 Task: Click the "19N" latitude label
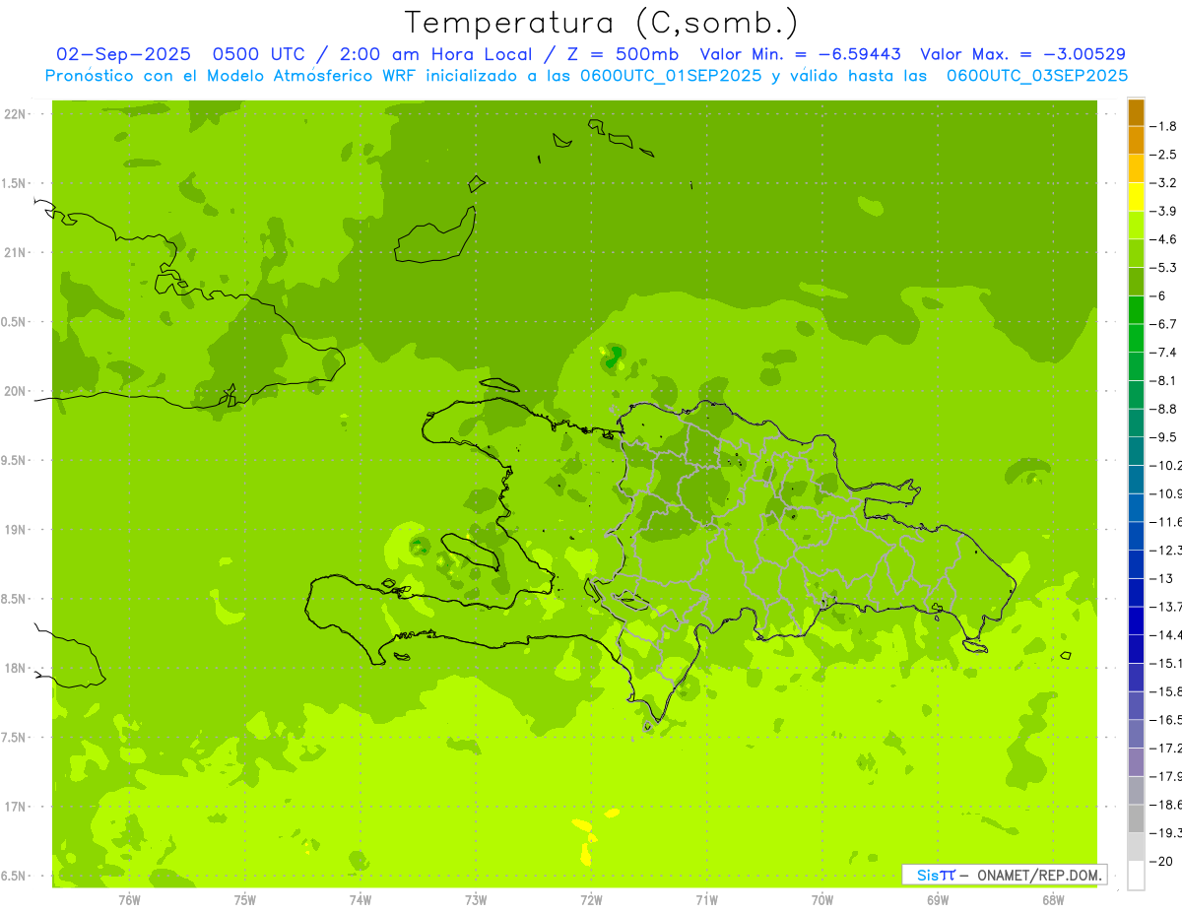17,529
